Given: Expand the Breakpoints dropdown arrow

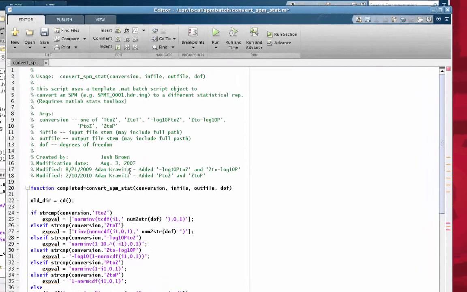Looking at the screenshot, I should click(193, 48).
